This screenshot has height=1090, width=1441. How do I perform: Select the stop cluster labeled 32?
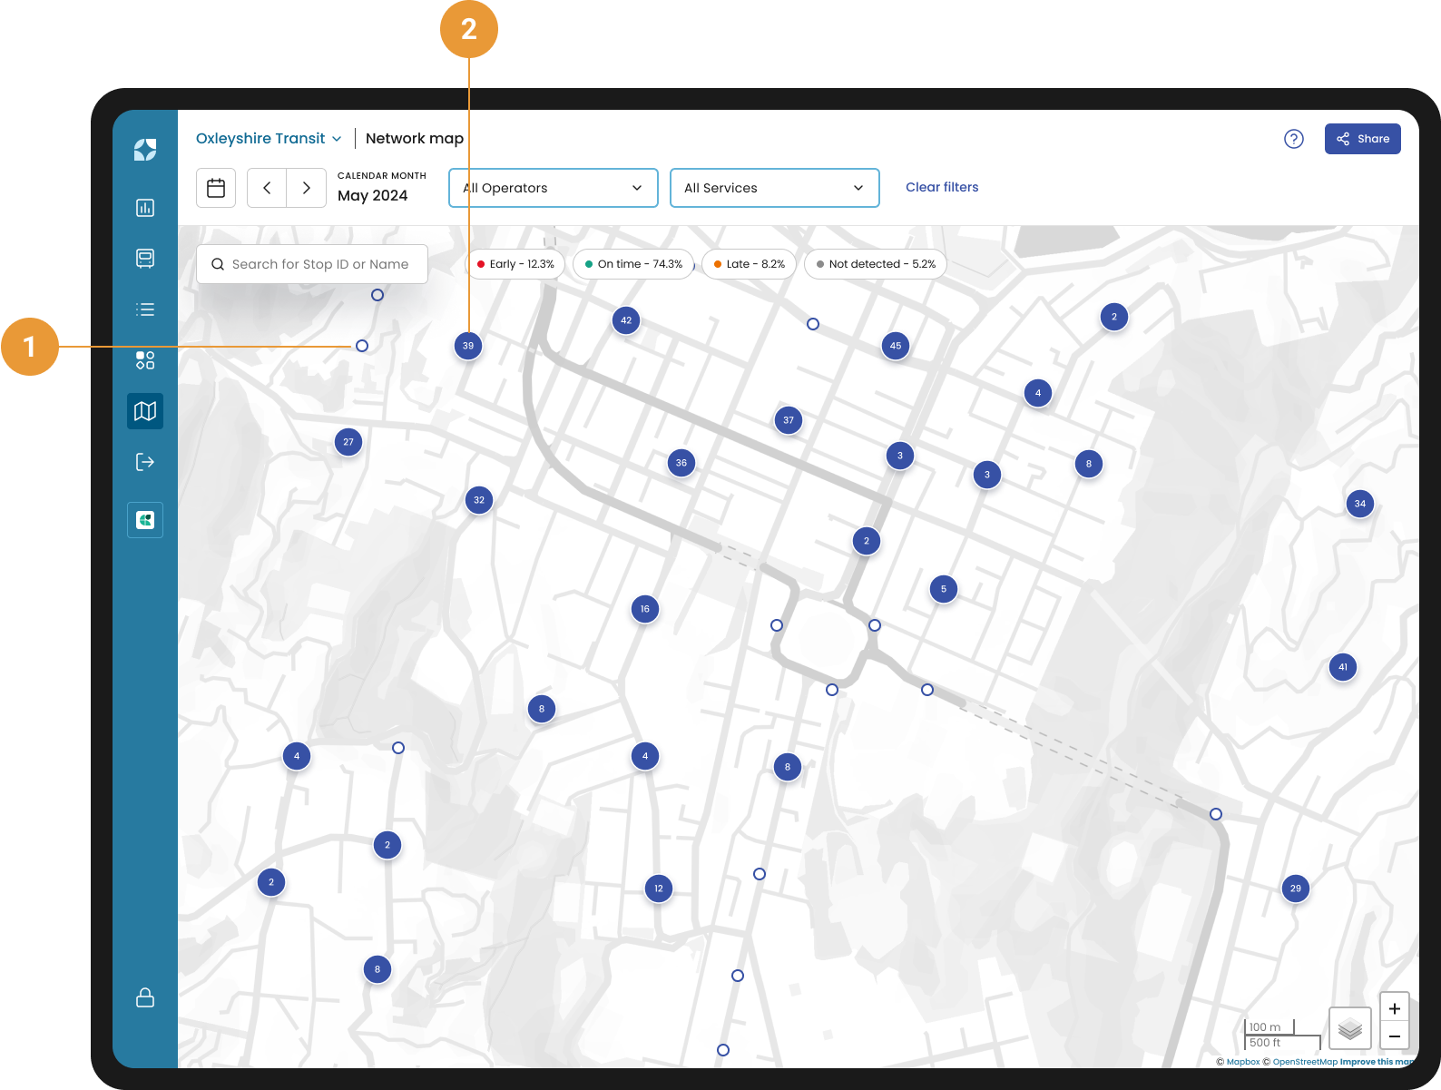pyautogui.click(x=479, y=500)
